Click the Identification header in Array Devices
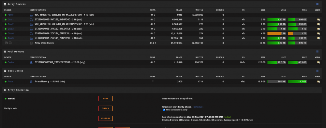The width and height of the screenshot is (326, 128). tap(38, 10)
